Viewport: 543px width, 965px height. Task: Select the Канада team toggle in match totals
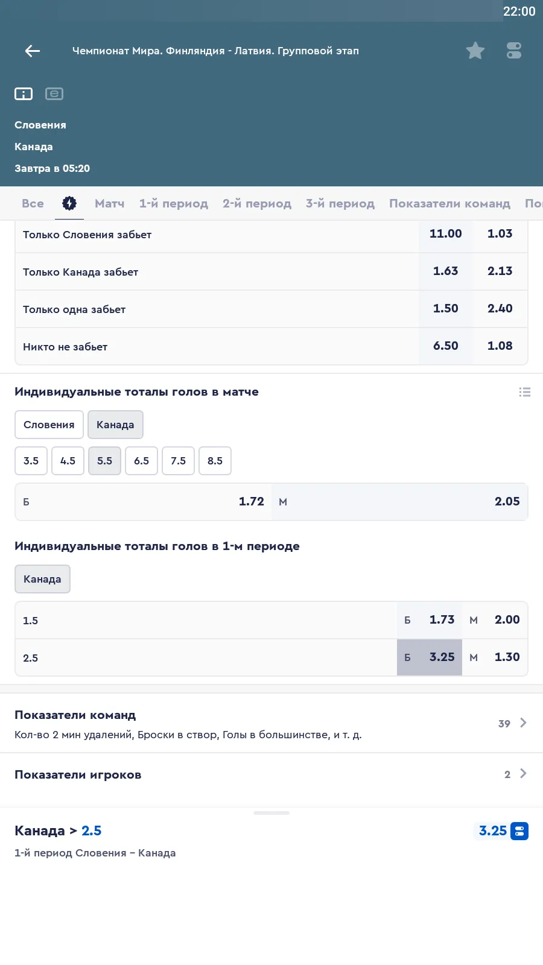tap(115, 425)
